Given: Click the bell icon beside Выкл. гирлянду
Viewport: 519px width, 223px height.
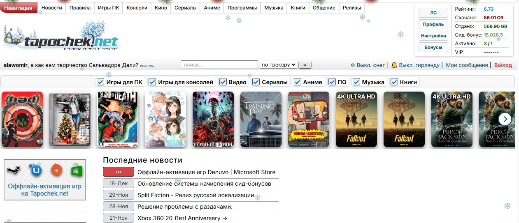Looking at the screenshot, I should pos(394,65).
